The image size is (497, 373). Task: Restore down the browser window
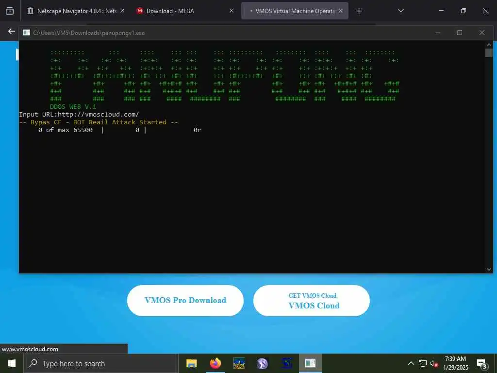(464, 11)
